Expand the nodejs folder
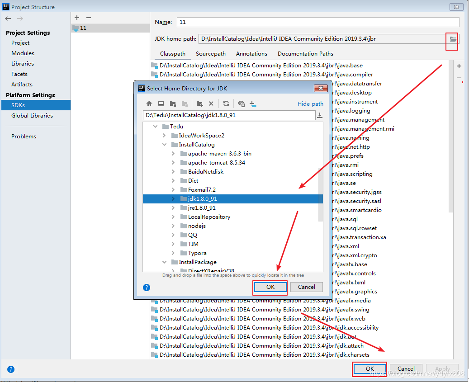Image resolution: width=469 pixels, height=382 pixels. pyautogui.click(x=173, y=226)
